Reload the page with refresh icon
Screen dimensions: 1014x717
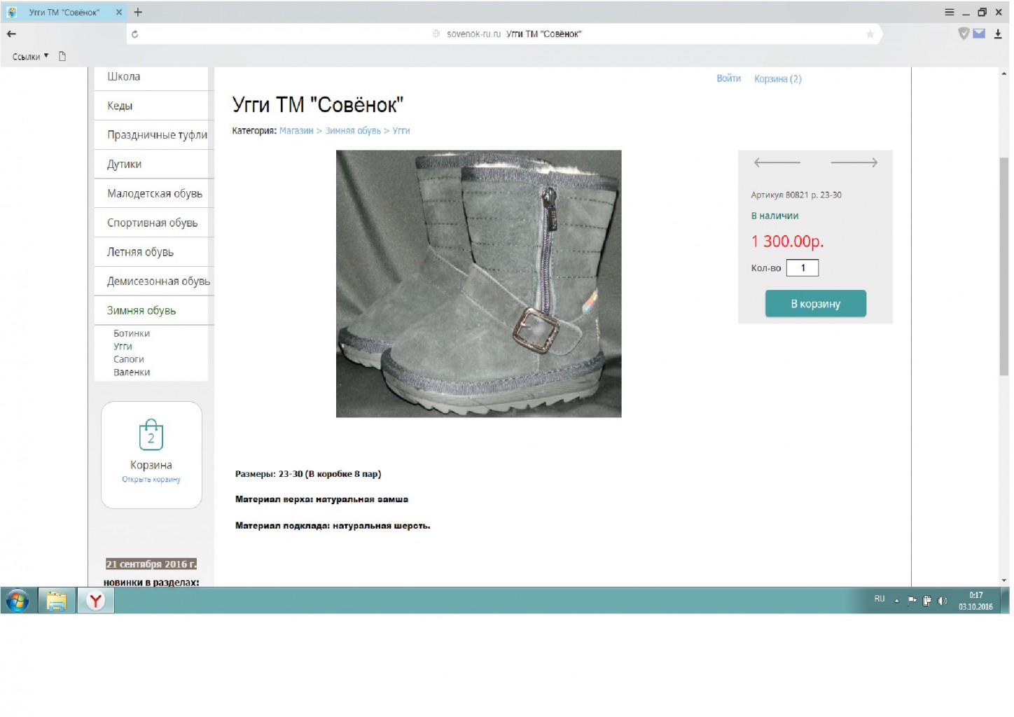(x=134, y=34)
